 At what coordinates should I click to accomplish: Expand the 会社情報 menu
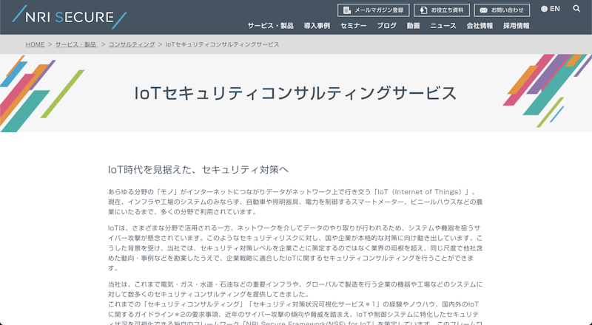pyautogui.click(x=480, y=26)
